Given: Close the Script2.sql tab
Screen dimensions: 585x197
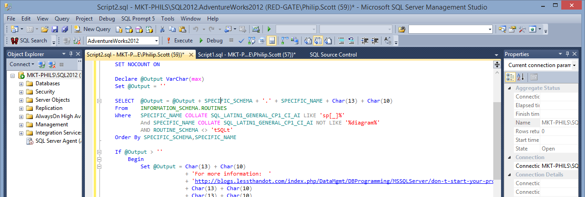Looking at the screenshot, I should pos(190,55).
